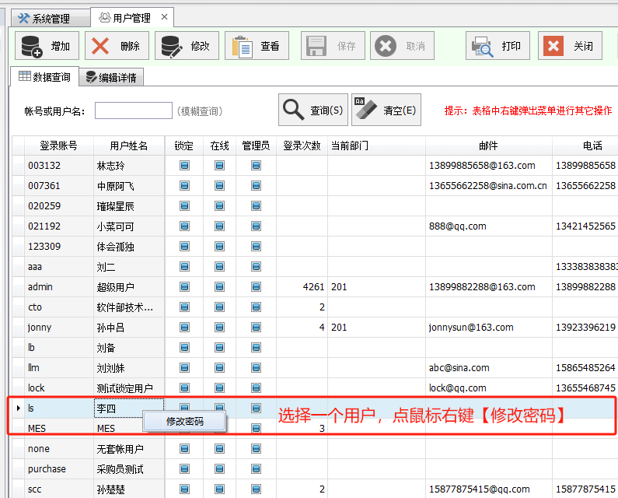The width and height of the screenshot is (618, 498).
Task: Select user name 孙楚楚
Action: point(110,489)
